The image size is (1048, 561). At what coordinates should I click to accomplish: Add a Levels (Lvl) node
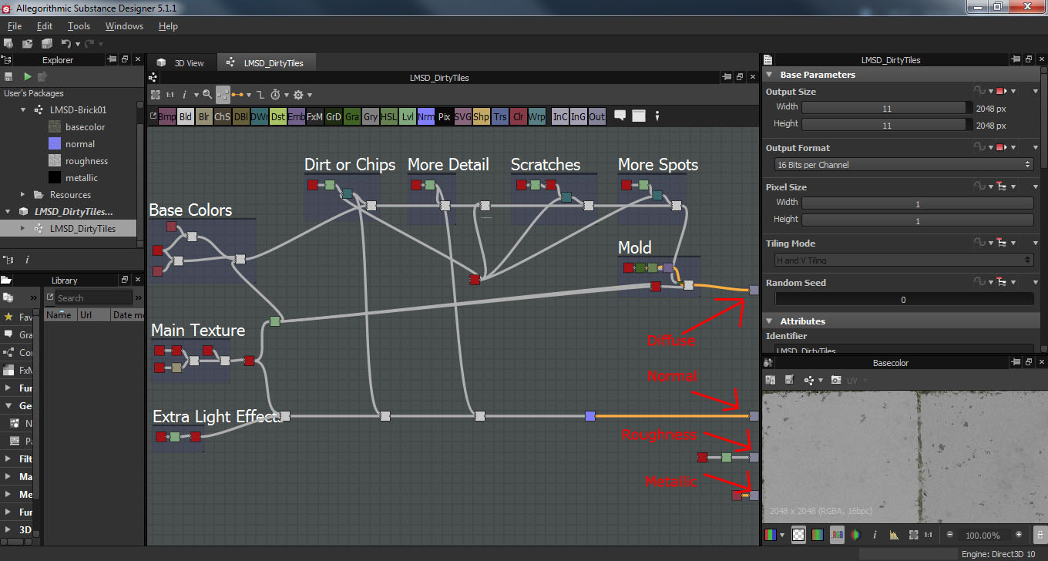tap(408, 116)
